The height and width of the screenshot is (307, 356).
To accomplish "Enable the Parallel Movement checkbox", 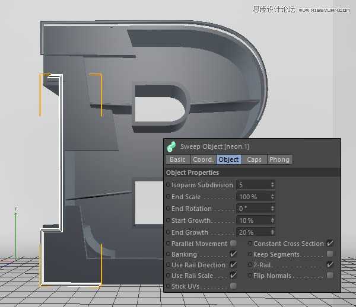I will (x=233, y=244).
